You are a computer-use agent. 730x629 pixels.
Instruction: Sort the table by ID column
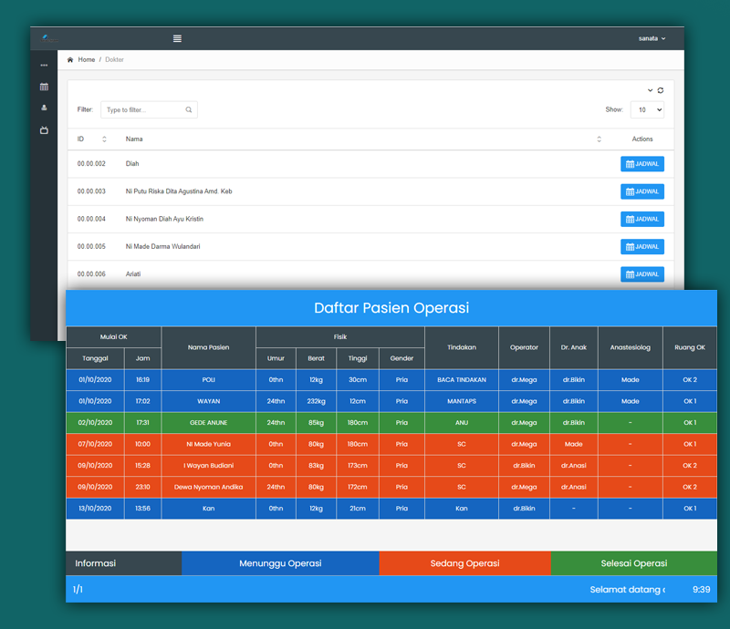click(104, 139)
